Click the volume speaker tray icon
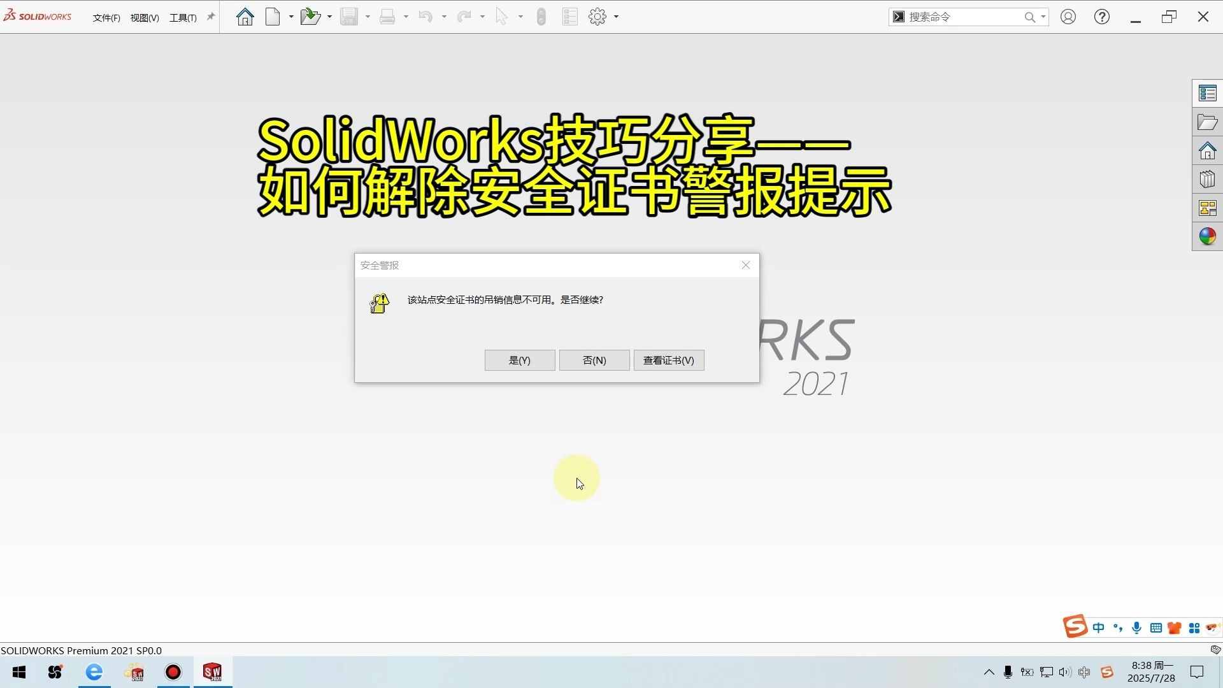Screen dimensions: 1223x688 [1065, 672]
